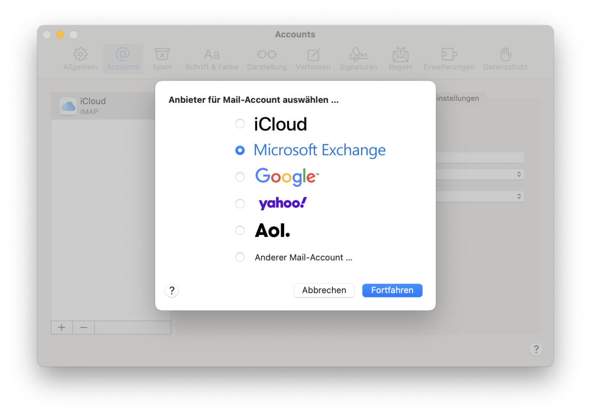Click the iCloud provider logo
The height and width of the screenshot is (416, 591).
[280, 124]
